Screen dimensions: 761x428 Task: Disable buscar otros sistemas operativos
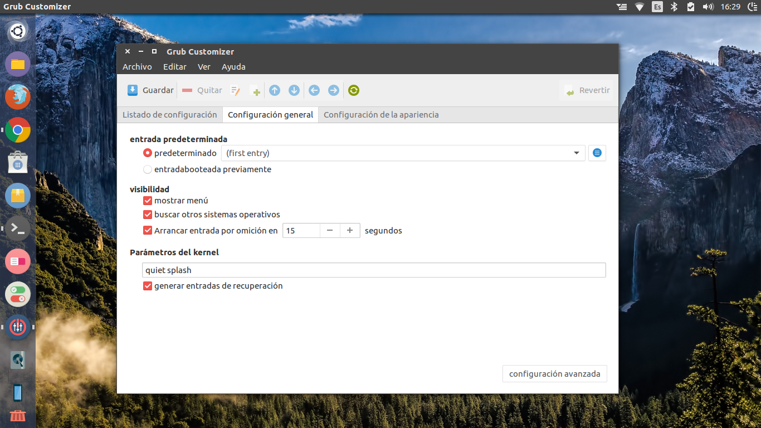coord(148,215)
